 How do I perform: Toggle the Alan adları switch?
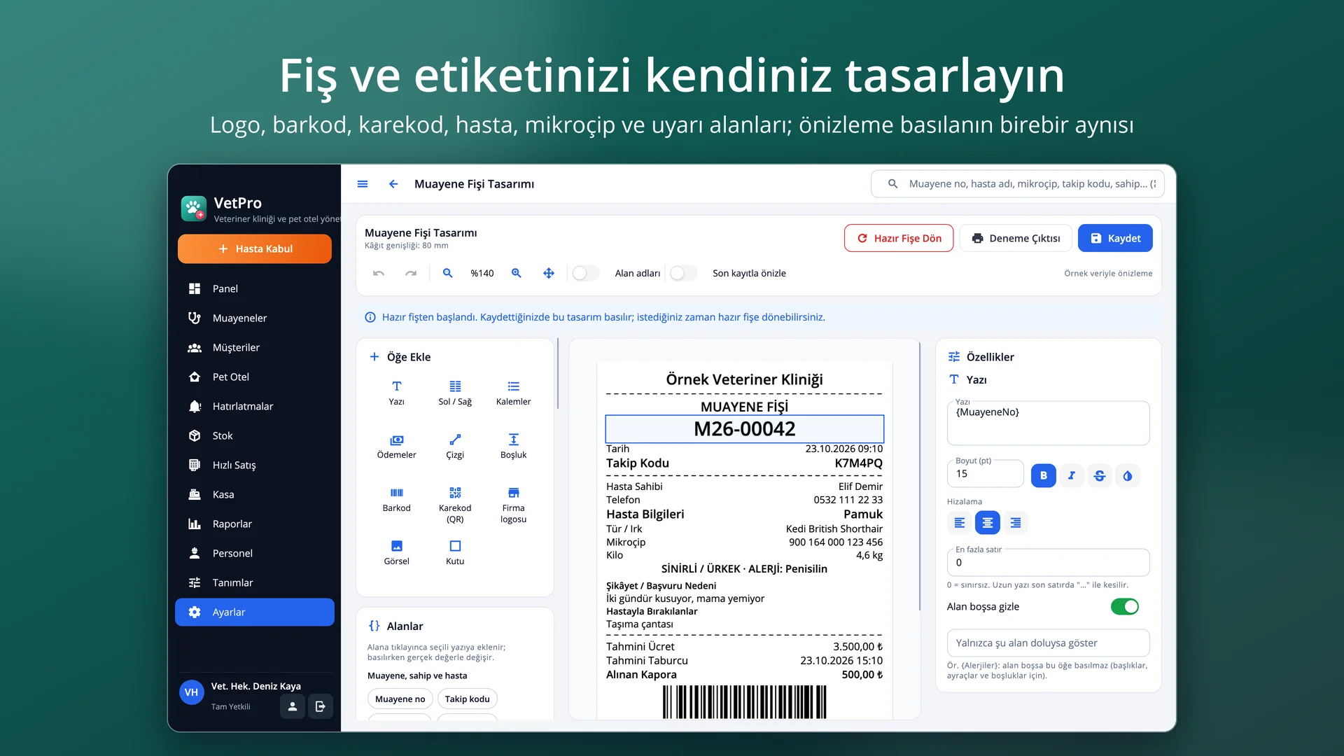pyautogui.click(x=585, y=273)
